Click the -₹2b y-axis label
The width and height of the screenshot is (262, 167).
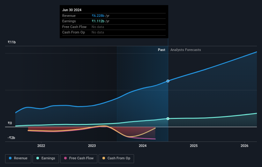click(x=11, y=138)
